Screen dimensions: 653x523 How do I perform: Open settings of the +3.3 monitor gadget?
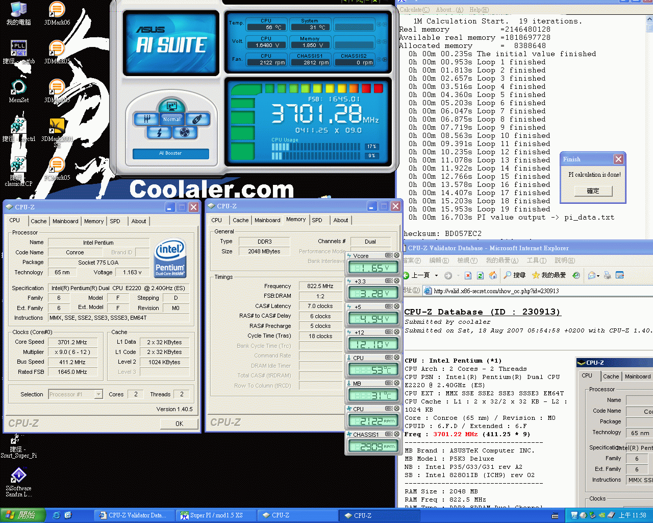click(389, 281)
